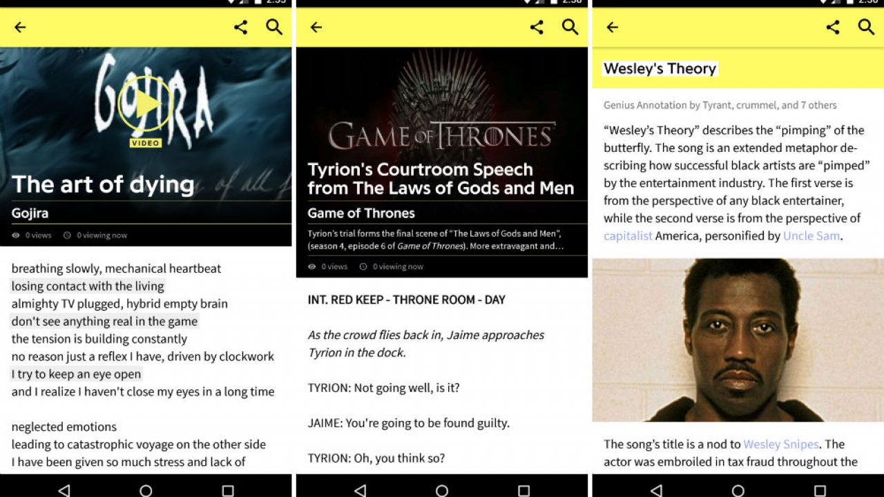This screenshot has width=884, height=497.
Task: Follow the 'Uncle Sam' link
Action: click(811, 236)
